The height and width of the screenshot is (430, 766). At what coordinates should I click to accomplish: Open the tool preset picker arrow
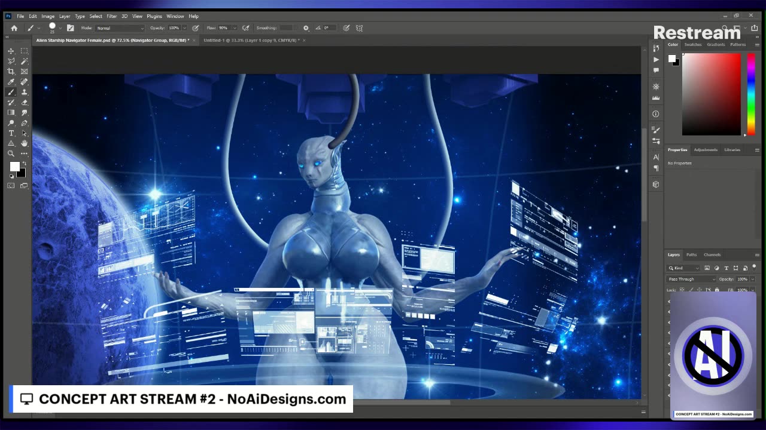pos(39,28)
